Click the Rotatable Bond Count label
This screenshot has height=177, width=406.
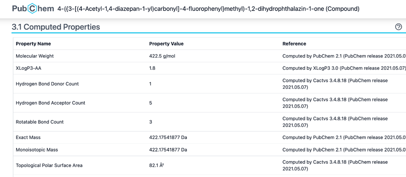coord(39,122)
